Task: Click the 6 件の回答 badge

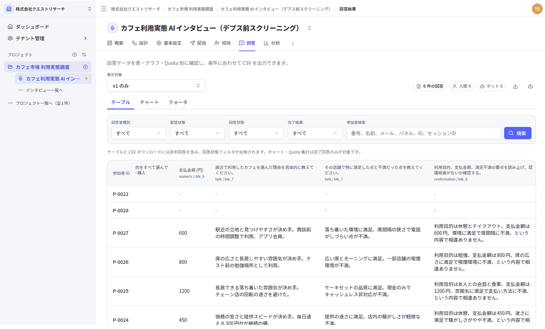Action: coord(430,86)
